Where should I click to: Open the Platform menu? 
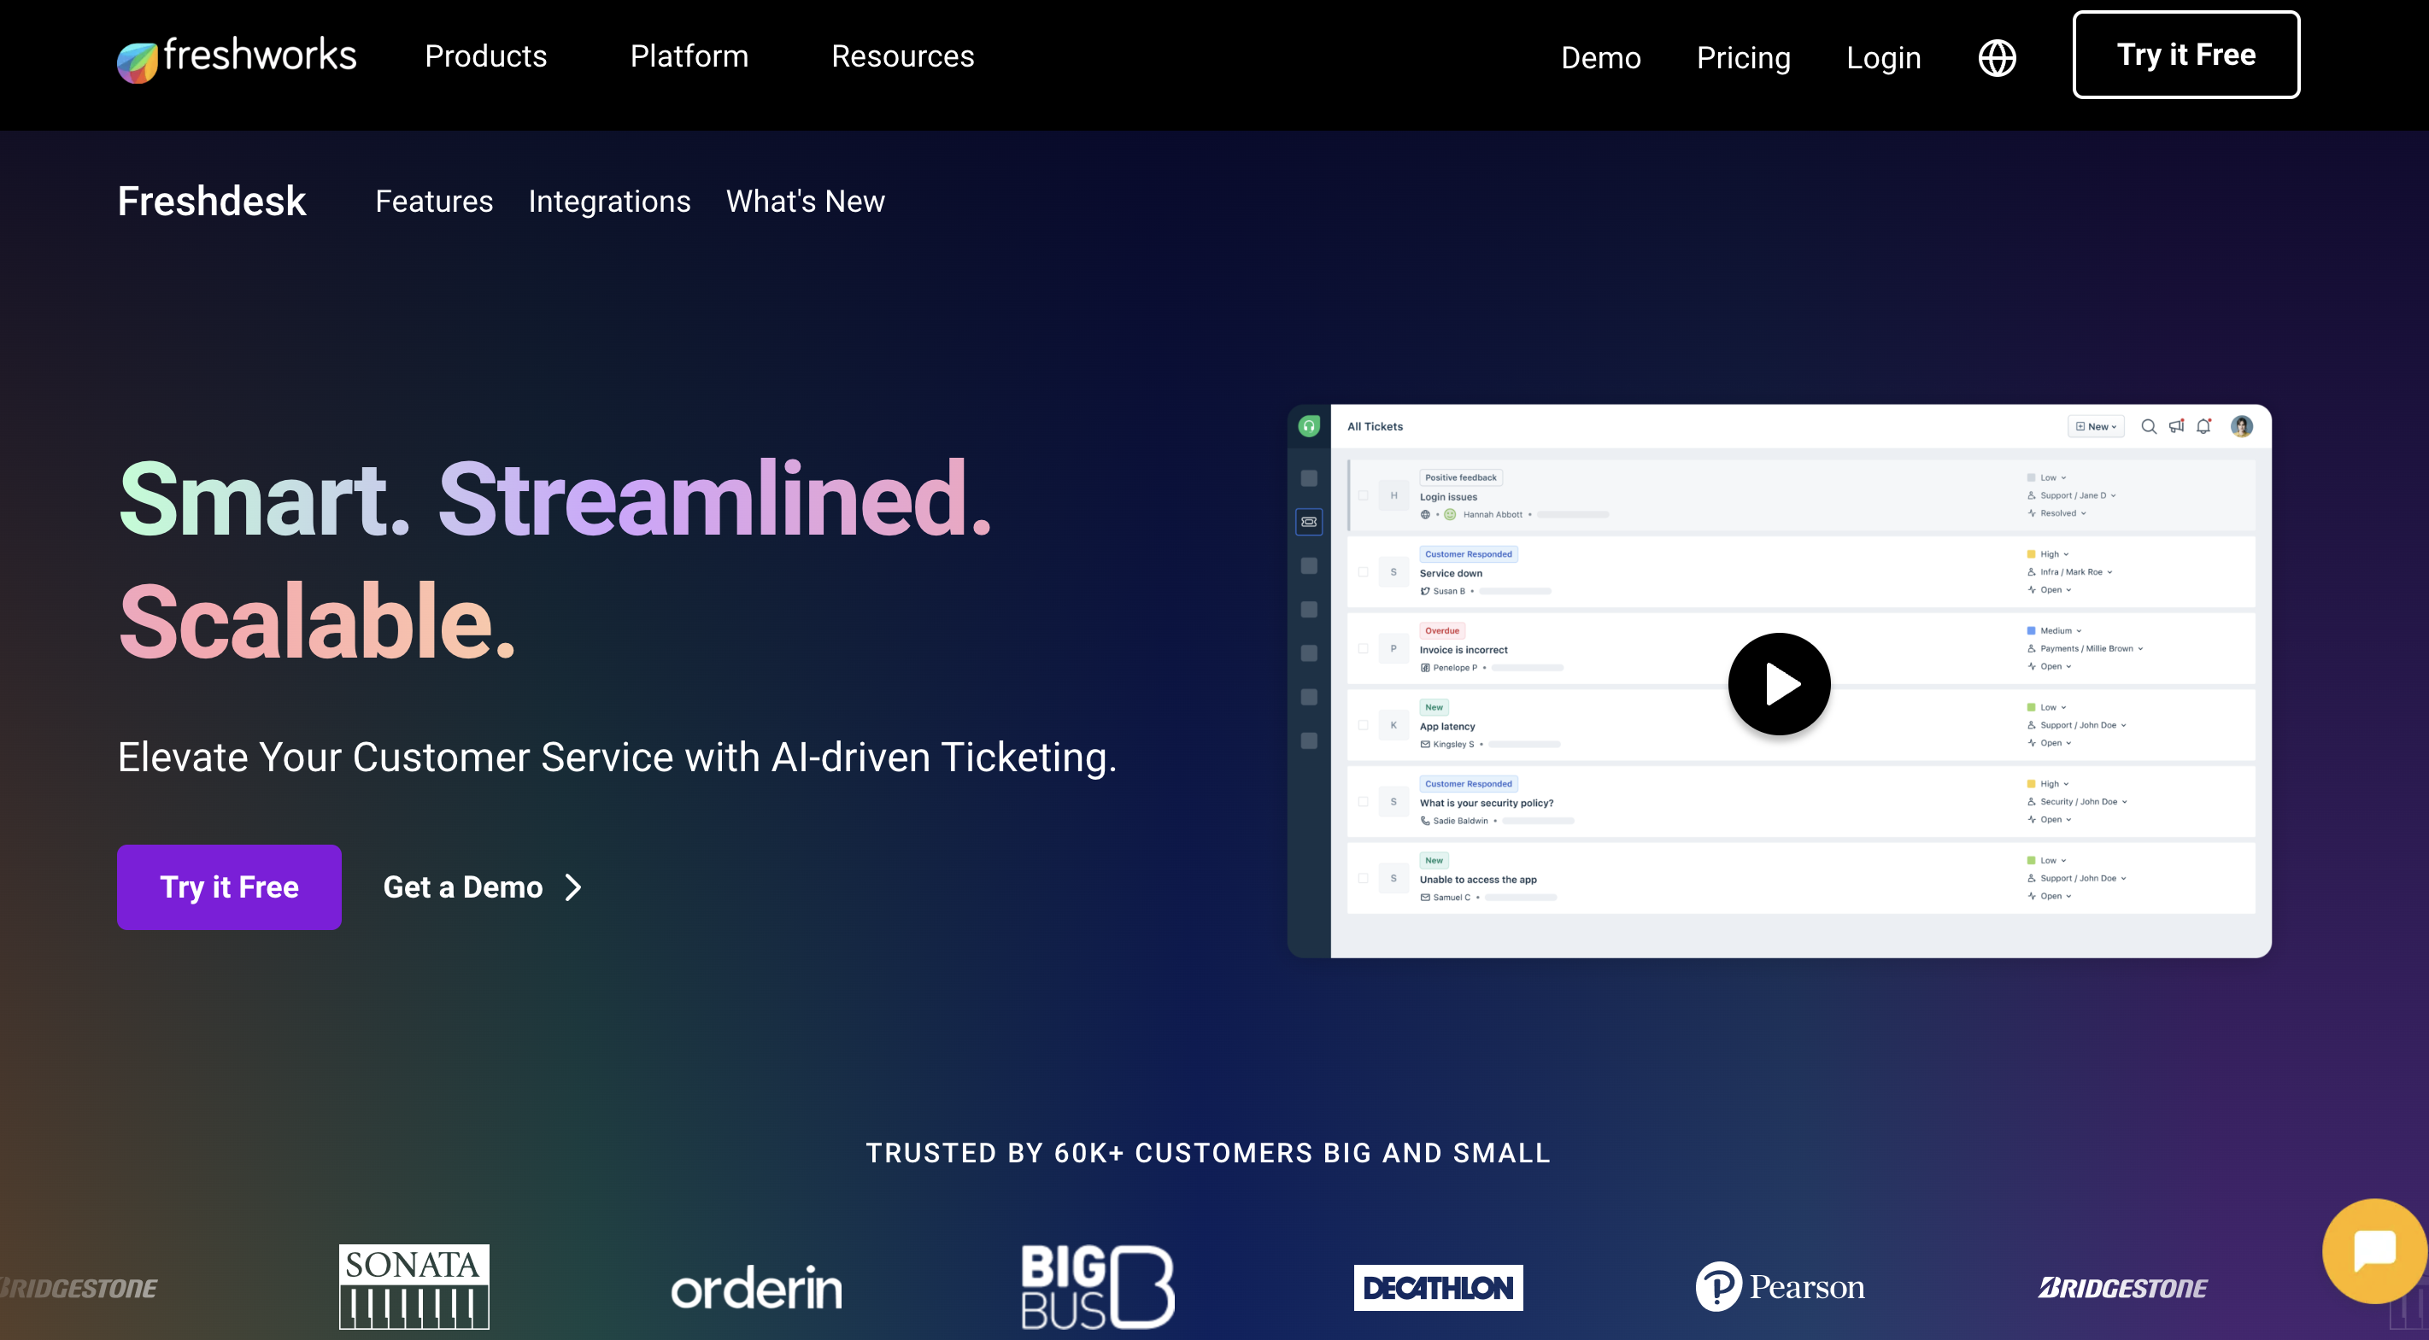[x=689, y=56]
